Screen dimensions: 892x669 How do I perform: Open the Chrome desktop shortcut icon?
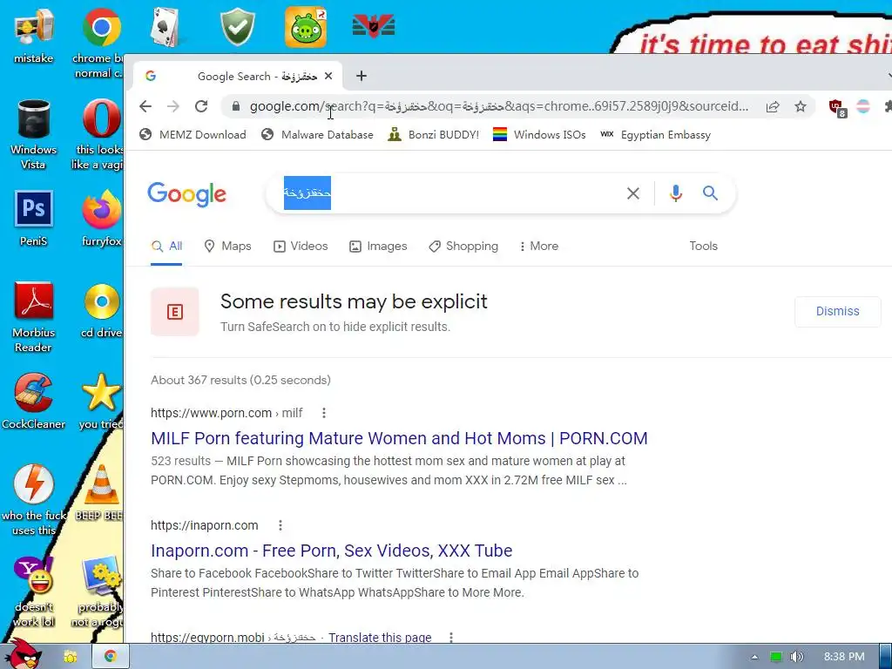(101, 27)
